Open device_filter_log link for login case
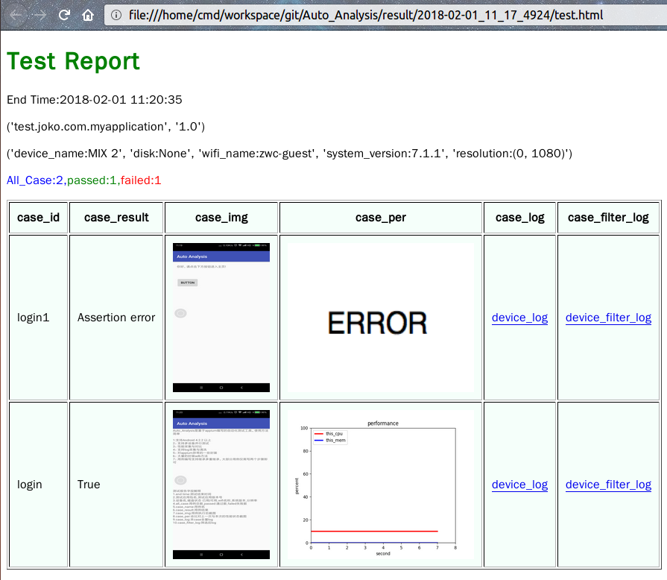Screen dimensions: 667x580 click(x=608, y=485)
